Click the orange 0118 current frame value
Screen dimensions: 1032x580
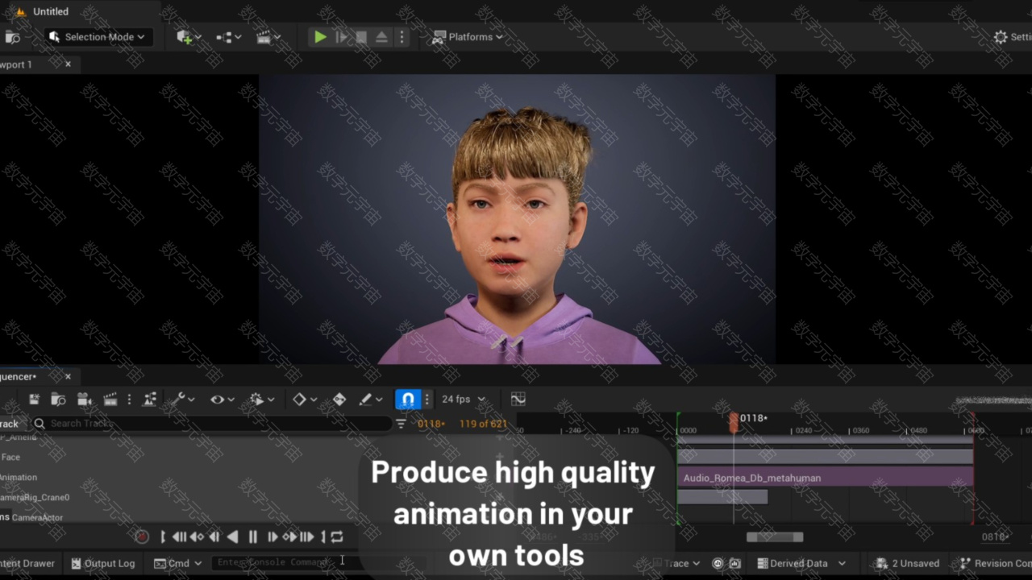pyautogui.click(x=431, y=424)
